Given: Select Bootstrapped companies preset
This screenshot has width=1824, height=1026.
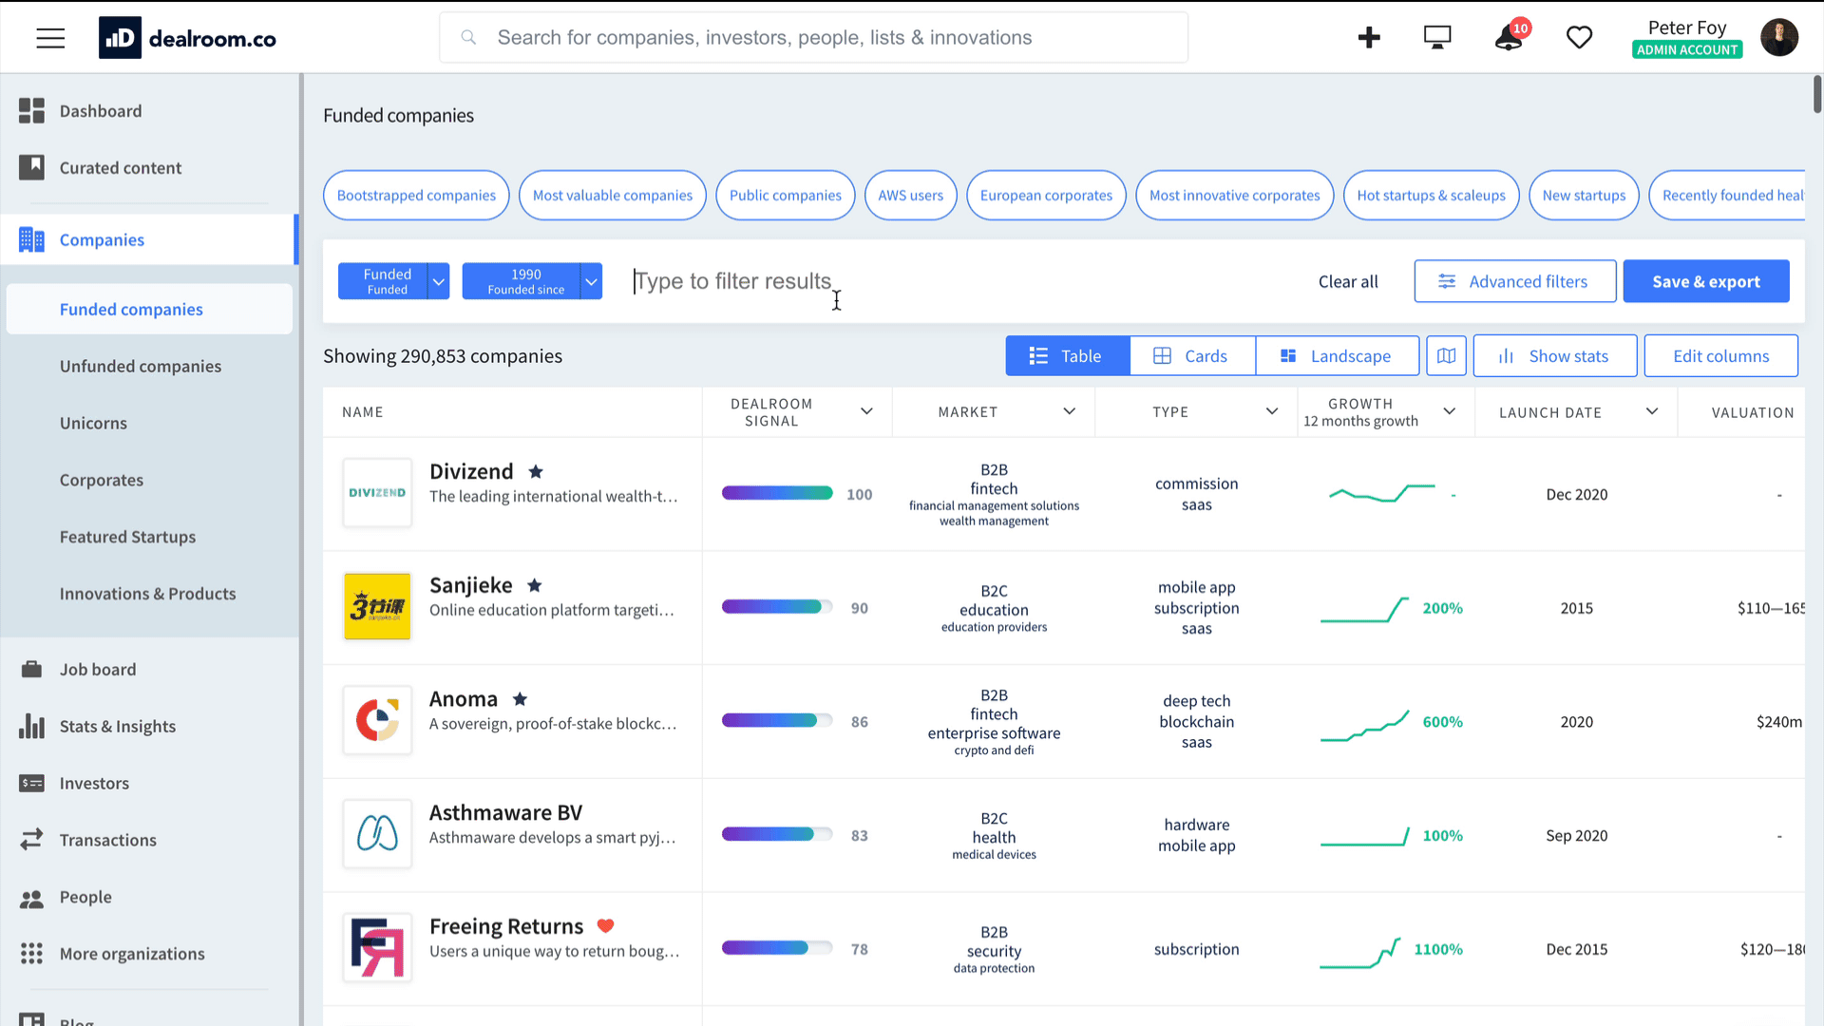Looking at the screenshot, I should 416,195.
